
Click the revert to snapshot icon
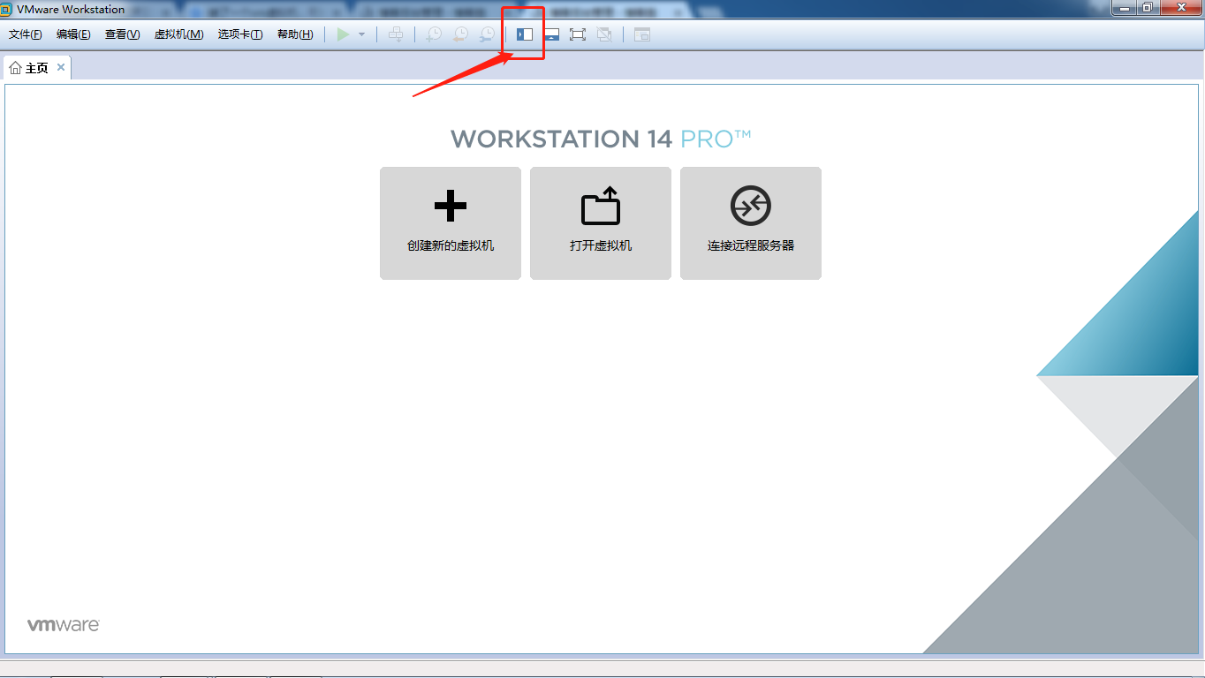click(x=460, y=34)
